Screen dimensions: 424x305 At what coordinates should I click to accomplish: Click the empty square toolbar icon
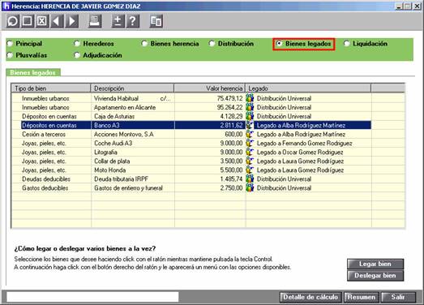tap(28, 21)
